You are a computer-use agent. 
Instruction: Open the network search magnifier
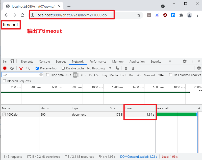coord(28,68)
